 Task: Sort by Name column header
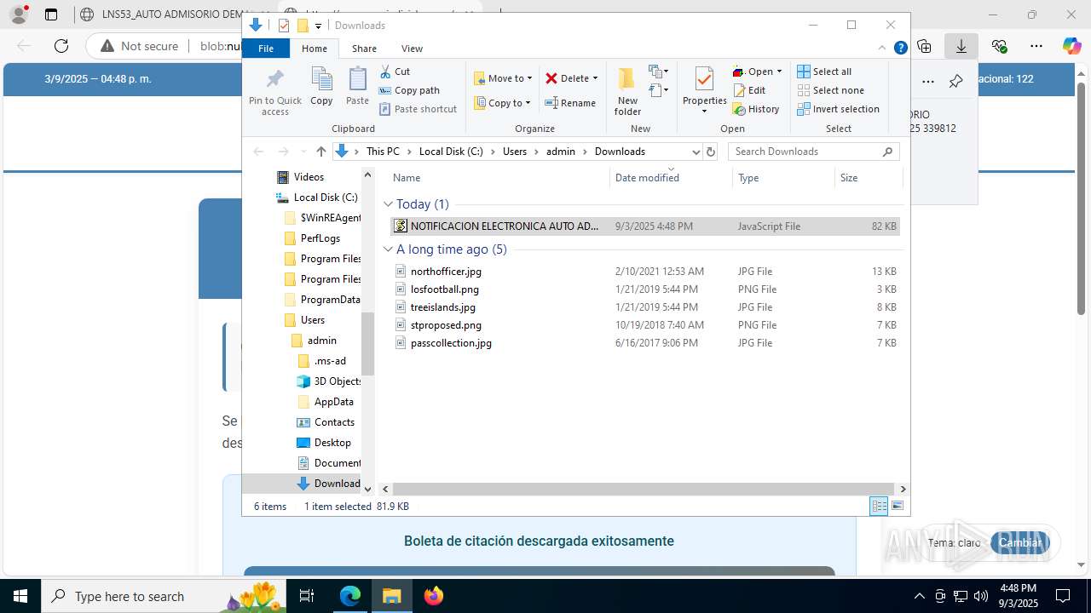pyautogui.click(x=499, y=178)
